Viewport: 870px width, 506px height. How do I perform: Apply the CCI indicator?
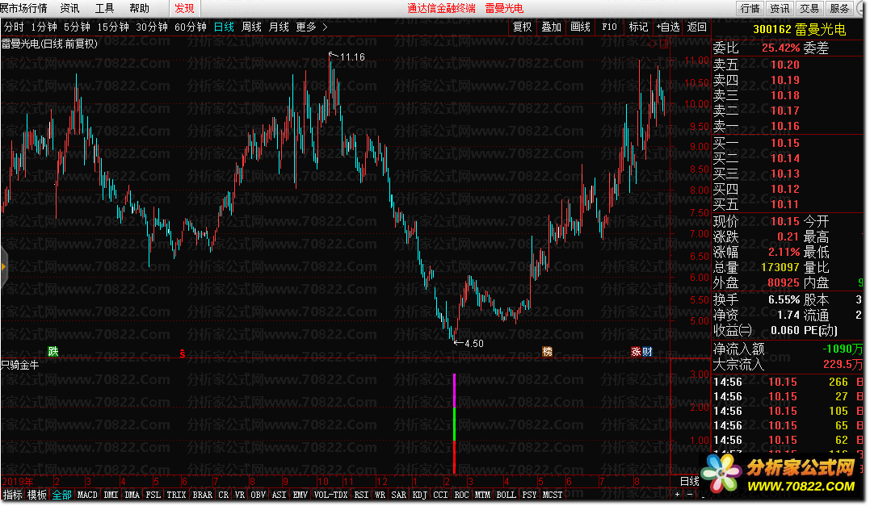pyautogui.click(x=440, y=495)
